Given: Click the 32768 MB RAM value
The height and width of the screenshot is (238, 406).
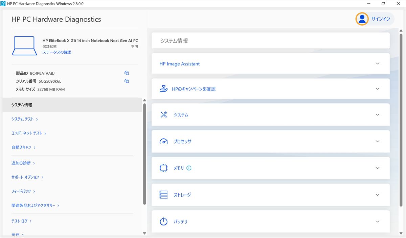Looking at the screenshot, I should pyautogui.click(x=51, y=89).
